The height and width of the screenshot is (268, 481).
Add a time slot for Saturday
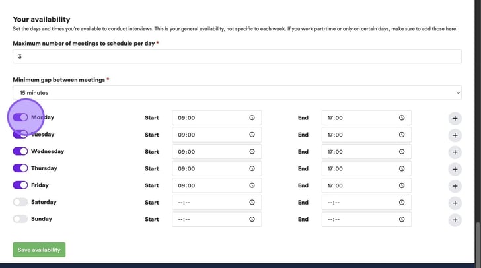point(455,203)
